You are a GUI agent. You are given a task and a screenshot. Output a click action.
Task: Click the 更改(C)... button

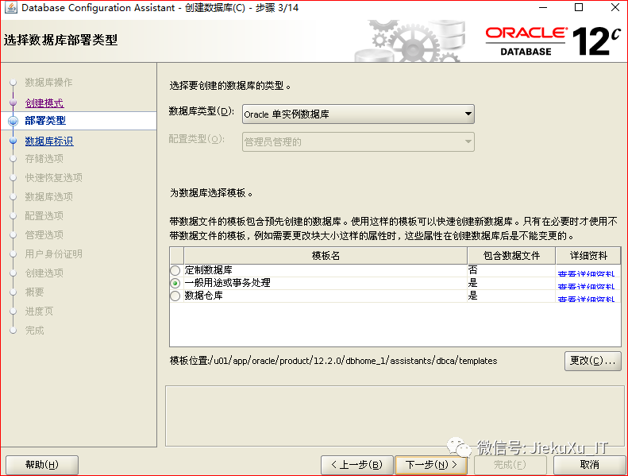592,361
